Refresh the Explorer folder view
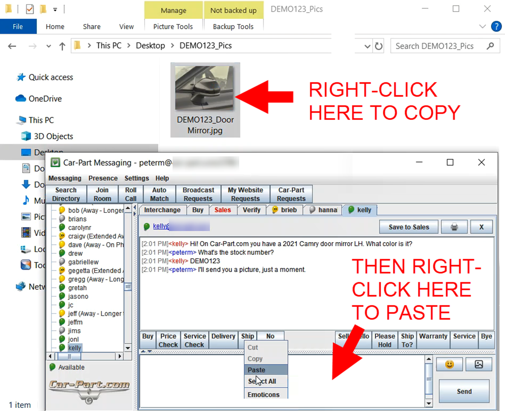The height and width of the screenshot is (411, 505). click(x=379, y=46)
